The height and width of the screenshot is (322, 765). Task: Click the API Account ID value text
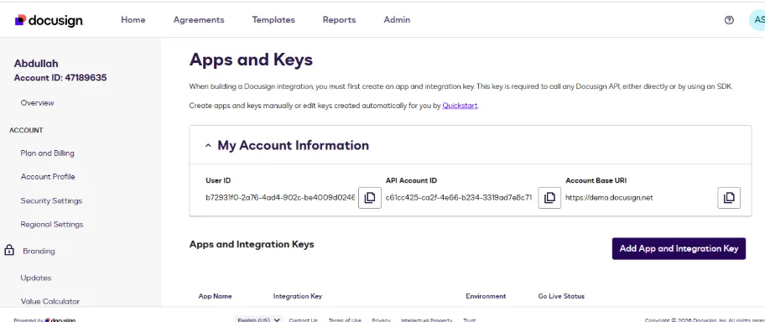click(459, 198)
